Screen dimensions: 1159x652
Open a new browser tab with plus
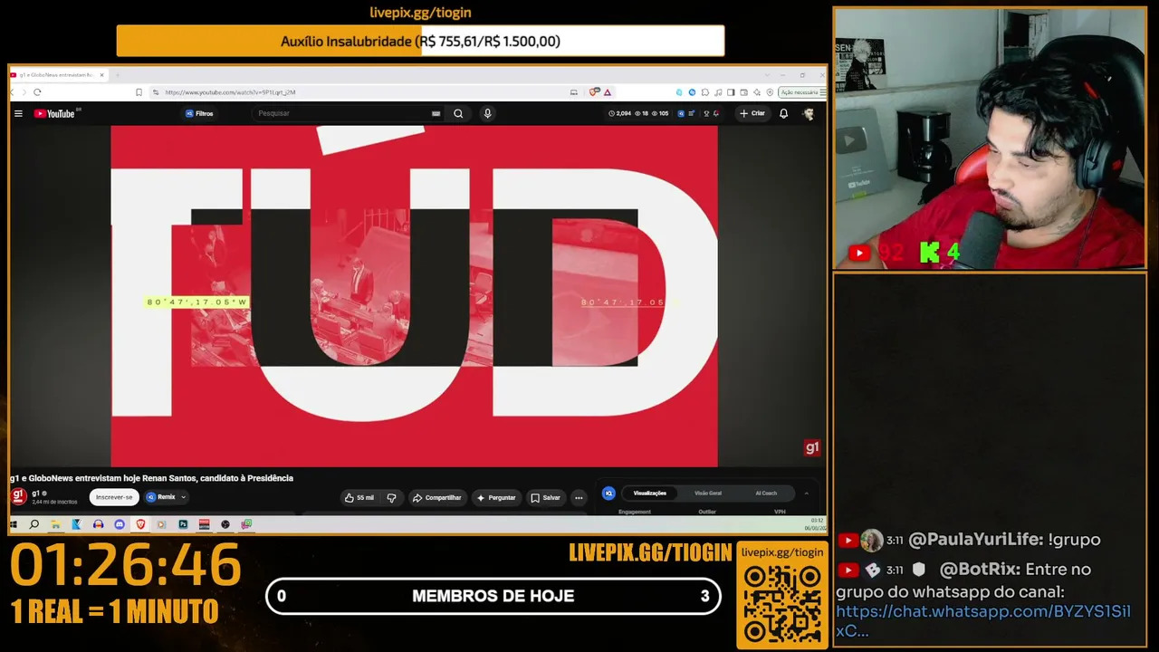(118, 75)
